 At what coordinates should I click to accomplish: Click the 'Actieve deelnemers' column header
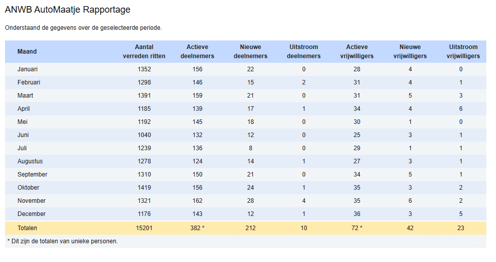point(198,52)
